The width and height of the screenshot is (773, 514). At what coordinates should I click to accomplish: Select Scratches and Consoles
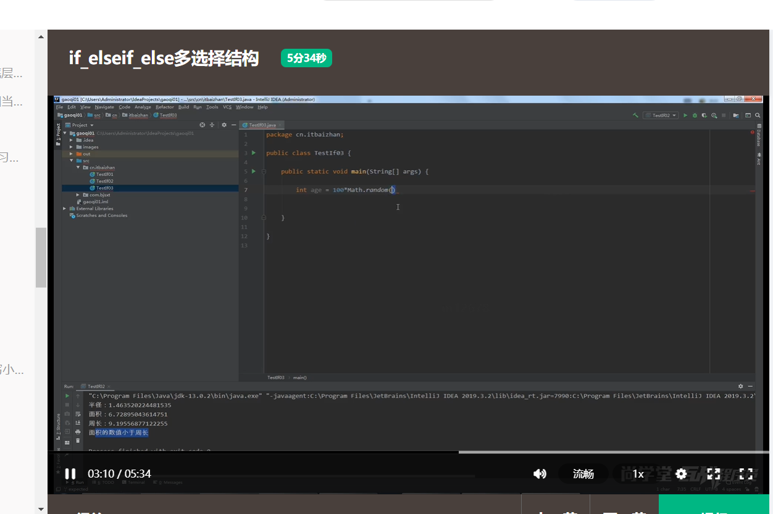click(x=99, y=215)
